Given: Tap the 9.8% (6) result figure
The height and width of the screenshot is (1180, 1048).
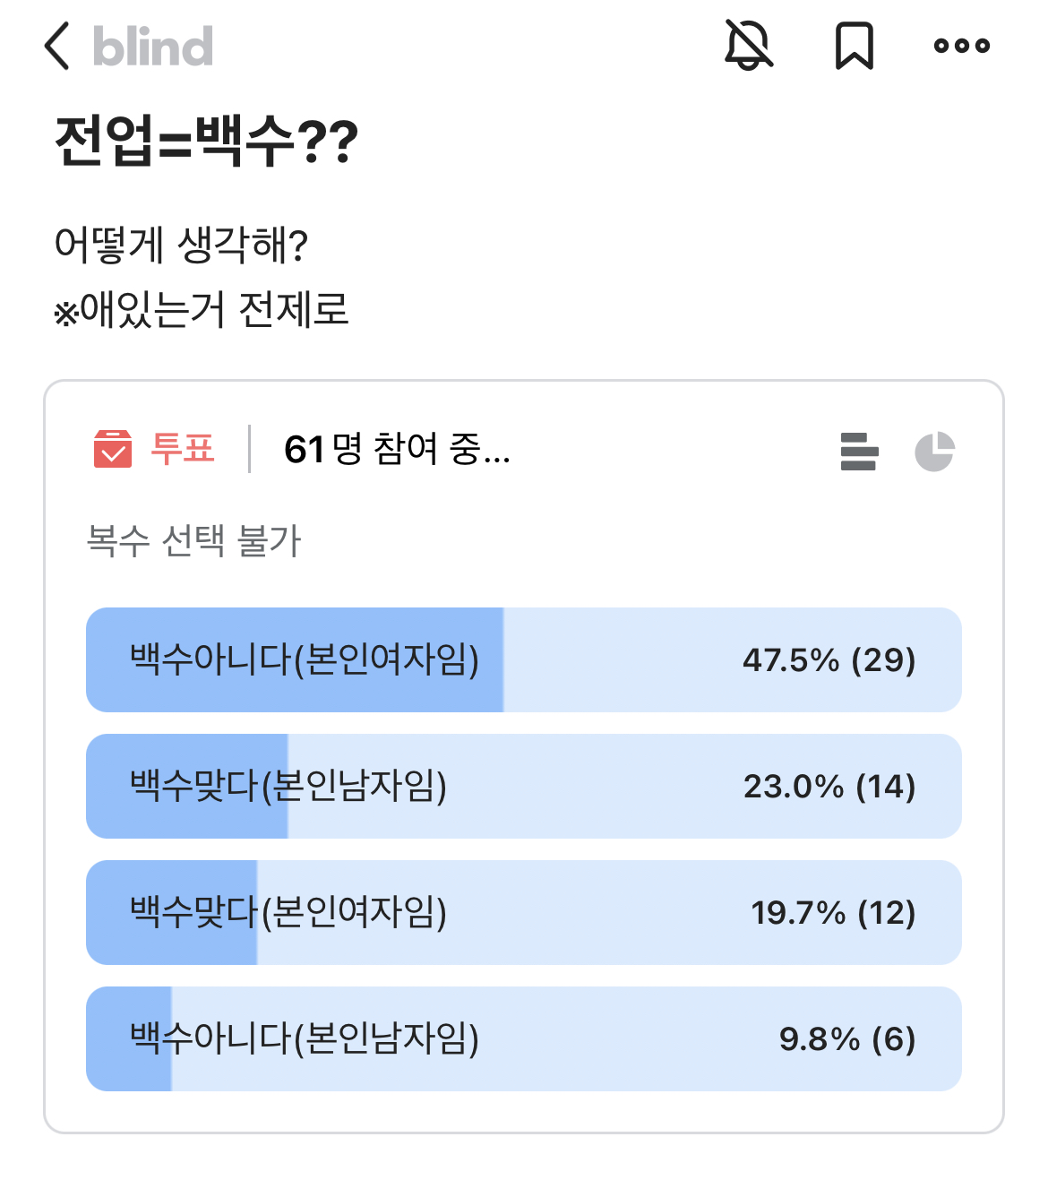Looking at the screenshot, I should 846,1039.
